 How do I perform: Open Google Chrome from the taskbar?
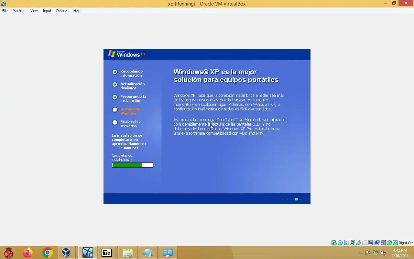(48, 253)
